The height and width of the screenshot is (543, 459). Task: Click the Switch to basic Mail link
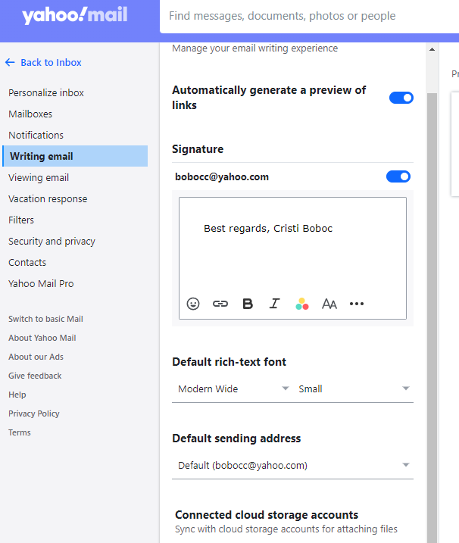coord(45,319)
